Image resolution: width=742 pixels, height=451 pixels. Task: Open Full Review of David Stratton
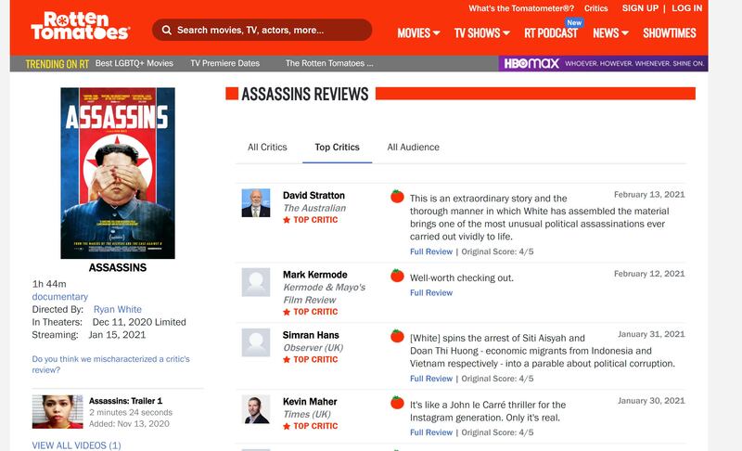[431, 251]
